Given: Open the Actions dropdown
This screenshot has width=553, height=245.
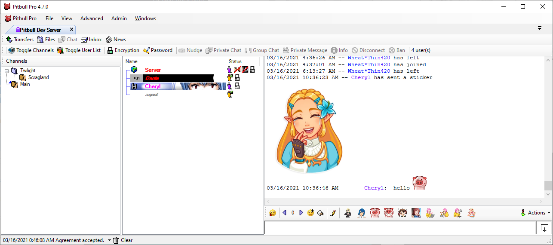Looking at the screenshot, I should point(535,213).
